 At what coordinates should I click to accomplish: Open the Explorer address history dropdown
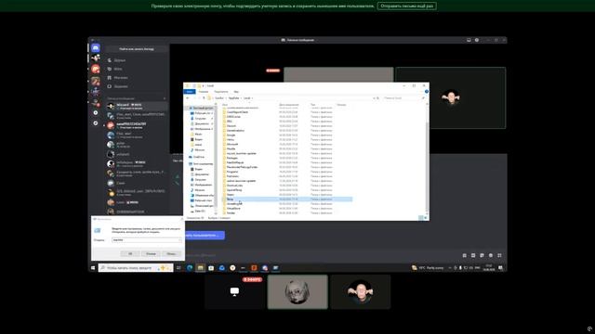374,98
